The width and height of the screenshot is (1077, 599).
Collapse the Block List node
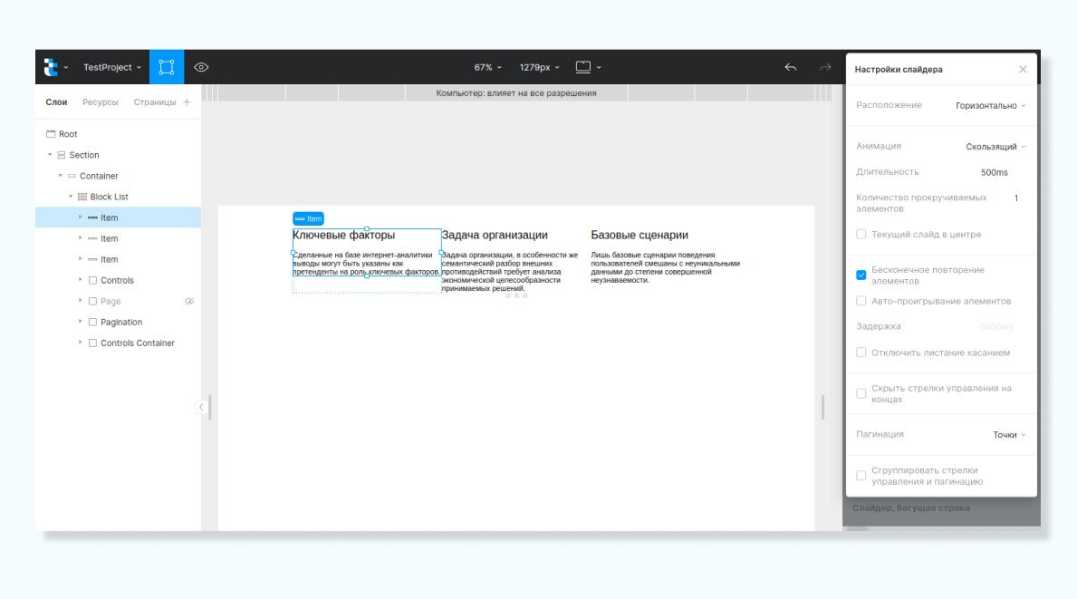[70, 197]
